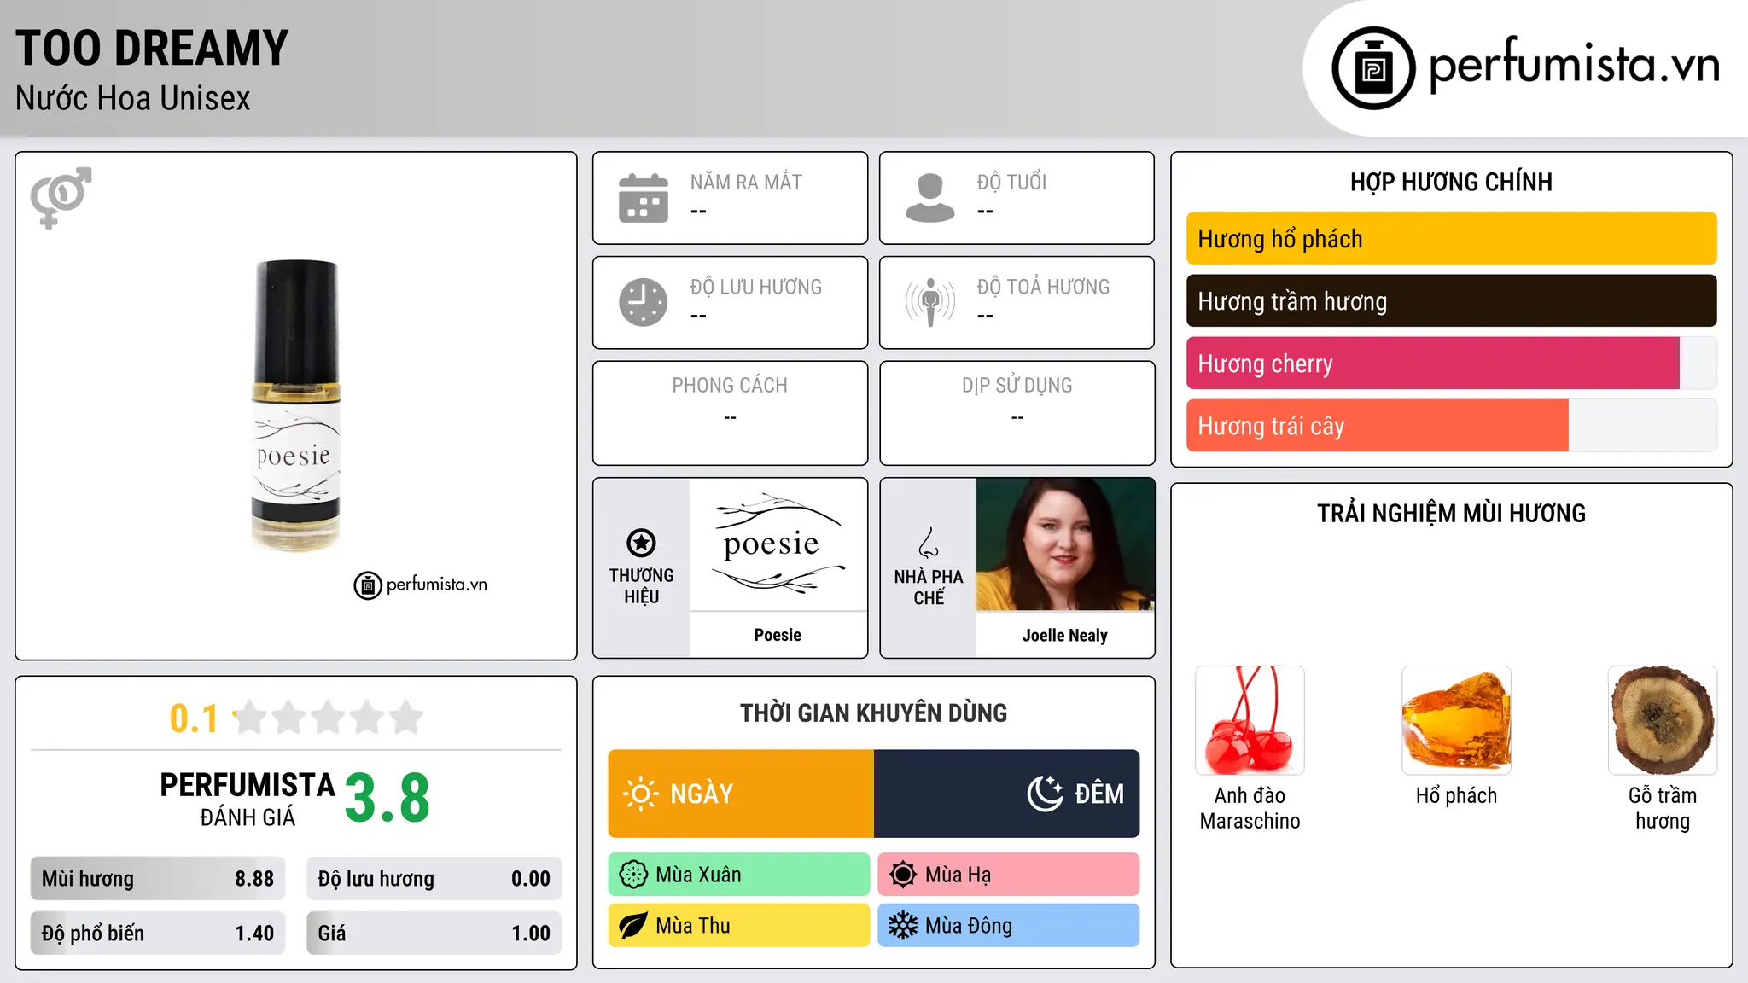The height and width of the screenshot is (983, 1748).
Task: Click the Nước Hoa Unisex subtitle
Action: [x=133, y=99]
